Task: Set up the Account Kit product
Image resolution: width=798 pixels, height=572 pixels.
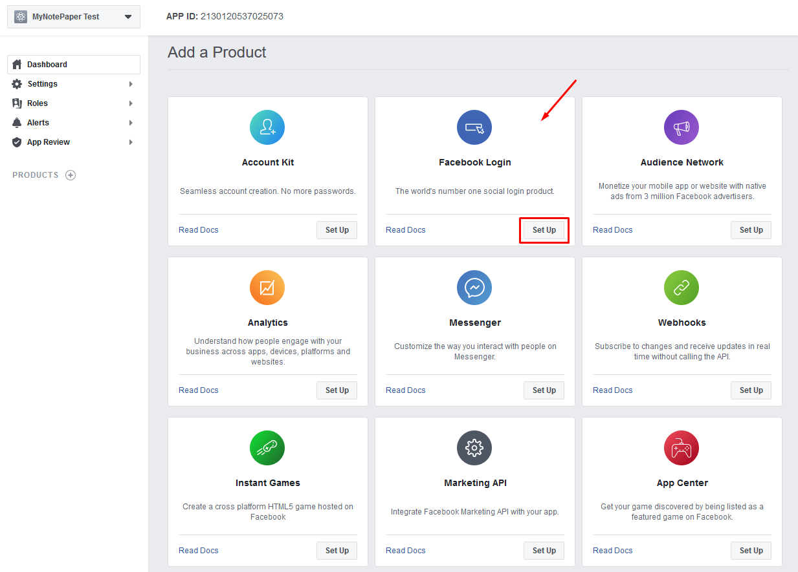Action: (x=337, y=230)
